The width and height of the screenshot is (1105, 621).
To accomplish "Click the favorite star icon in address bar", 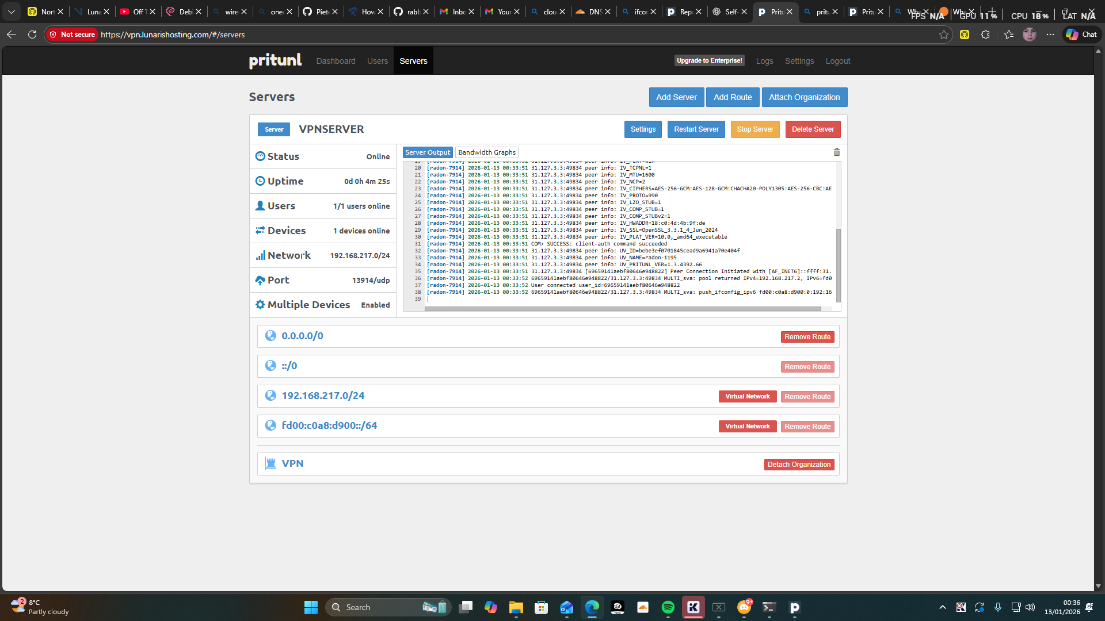I will click(x=944, y=34).
